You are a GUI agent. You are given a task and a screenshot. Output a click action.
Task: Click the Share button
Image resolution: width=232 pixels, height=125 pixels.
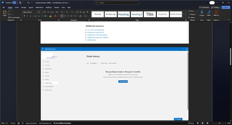pyautogui.click(x=226, y=8)
